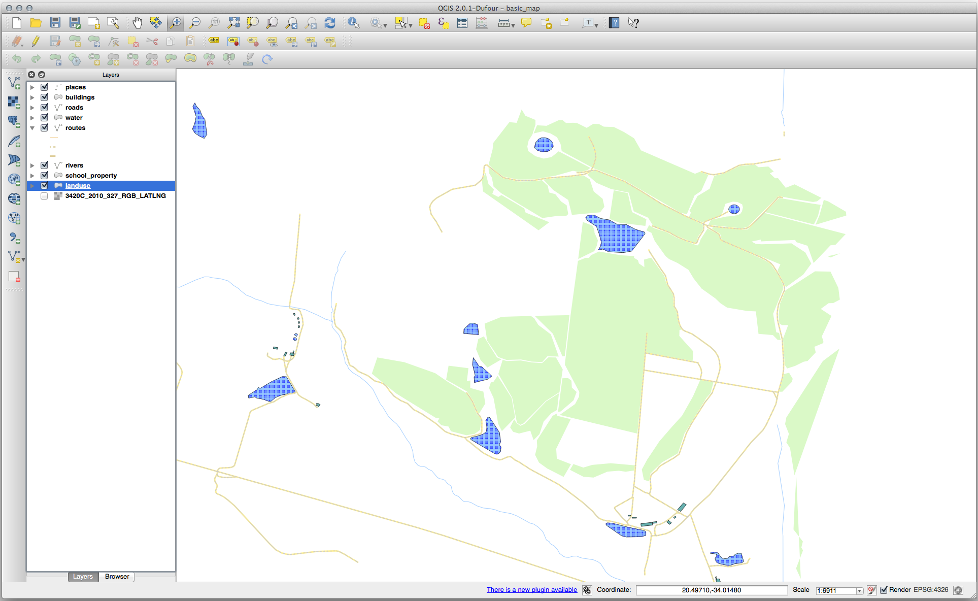Screen dimensions: 978x601
Task: Collapse the routes layer tree
Action: pos(32,128)
